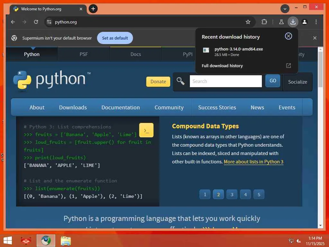Click the page scrollbar thumb
Screen dimensions: 329x247
(320, 69)
